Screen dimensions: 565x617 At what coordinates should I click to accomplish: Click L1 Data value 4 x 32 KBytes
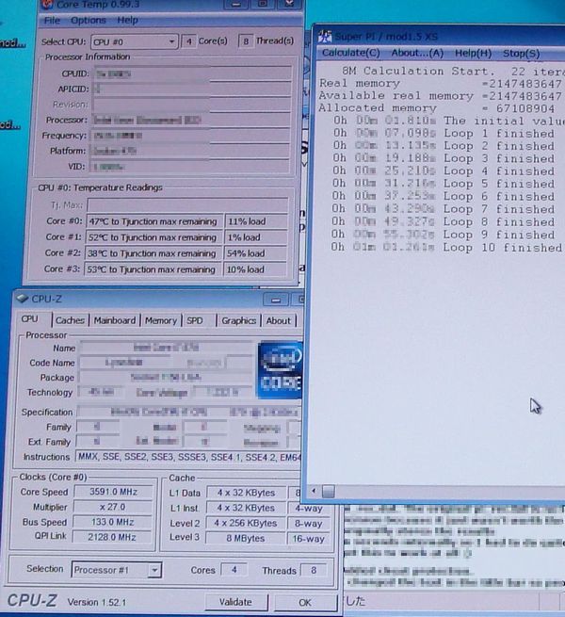246,493
